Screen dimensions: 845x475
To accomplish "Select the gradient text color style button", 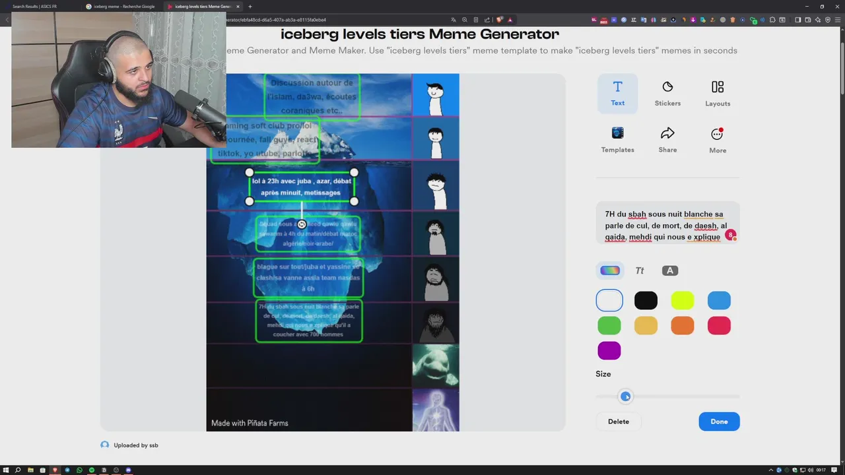I will (610, 270).
